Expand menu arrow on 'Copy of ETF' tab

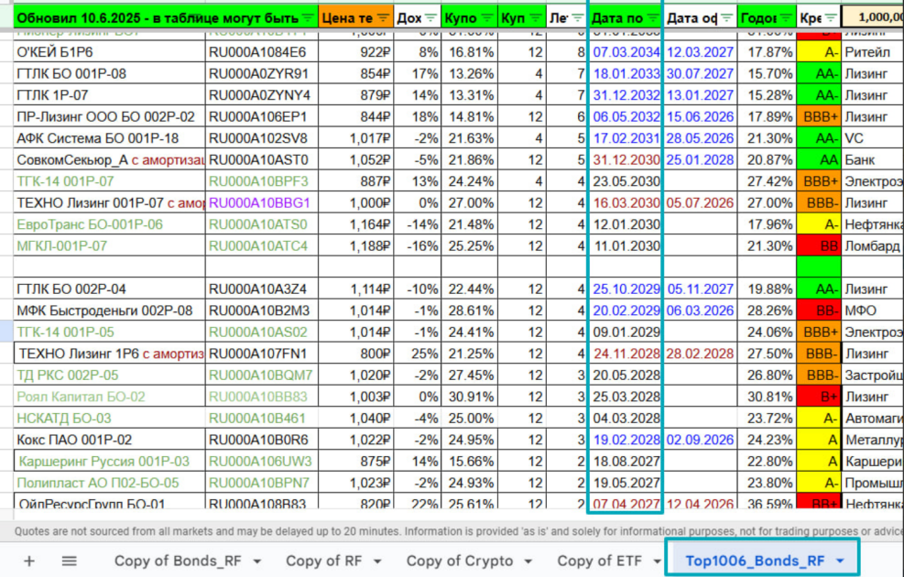click(x=657, y=561)
